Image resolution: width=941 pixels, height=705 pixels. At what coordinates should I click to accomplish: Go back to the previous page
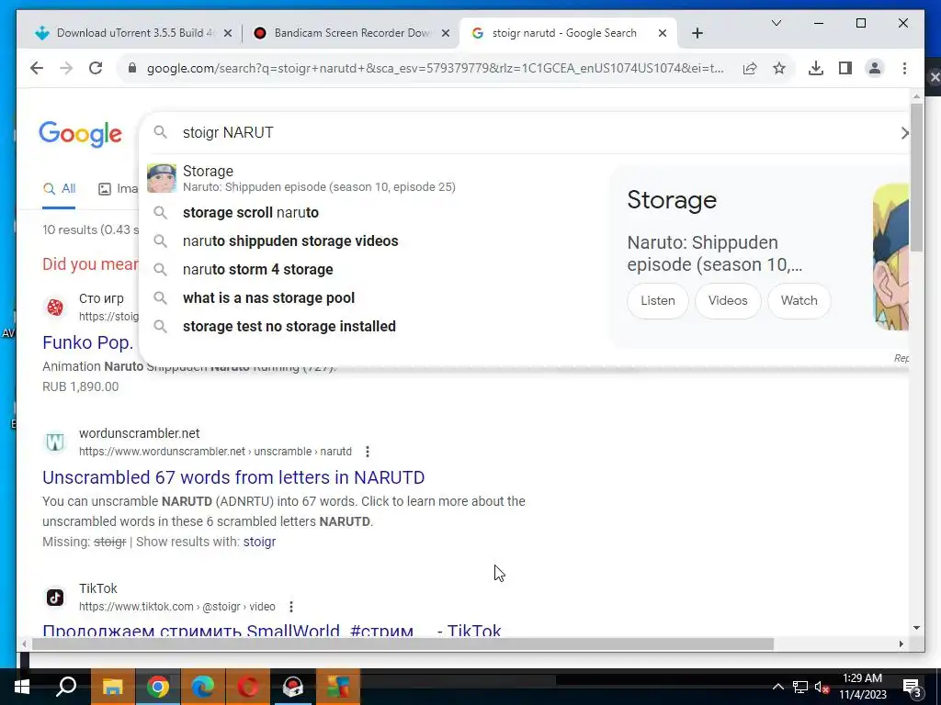pos(37,68)
